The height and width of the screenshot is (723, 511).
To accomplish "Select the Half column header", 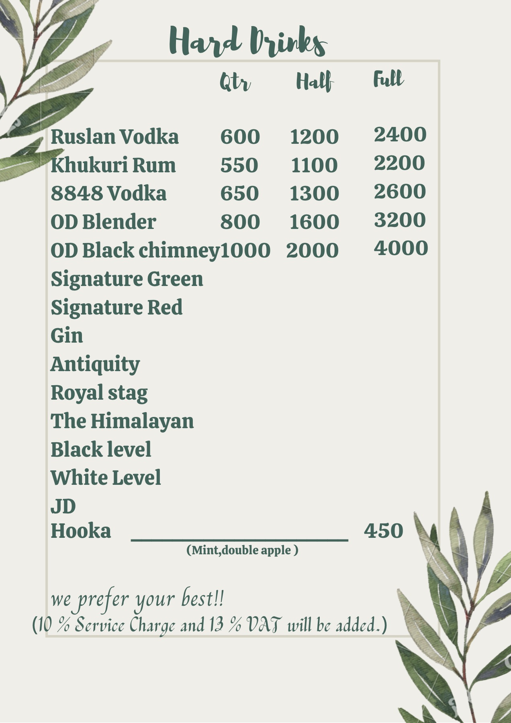I will click(315, 82).
